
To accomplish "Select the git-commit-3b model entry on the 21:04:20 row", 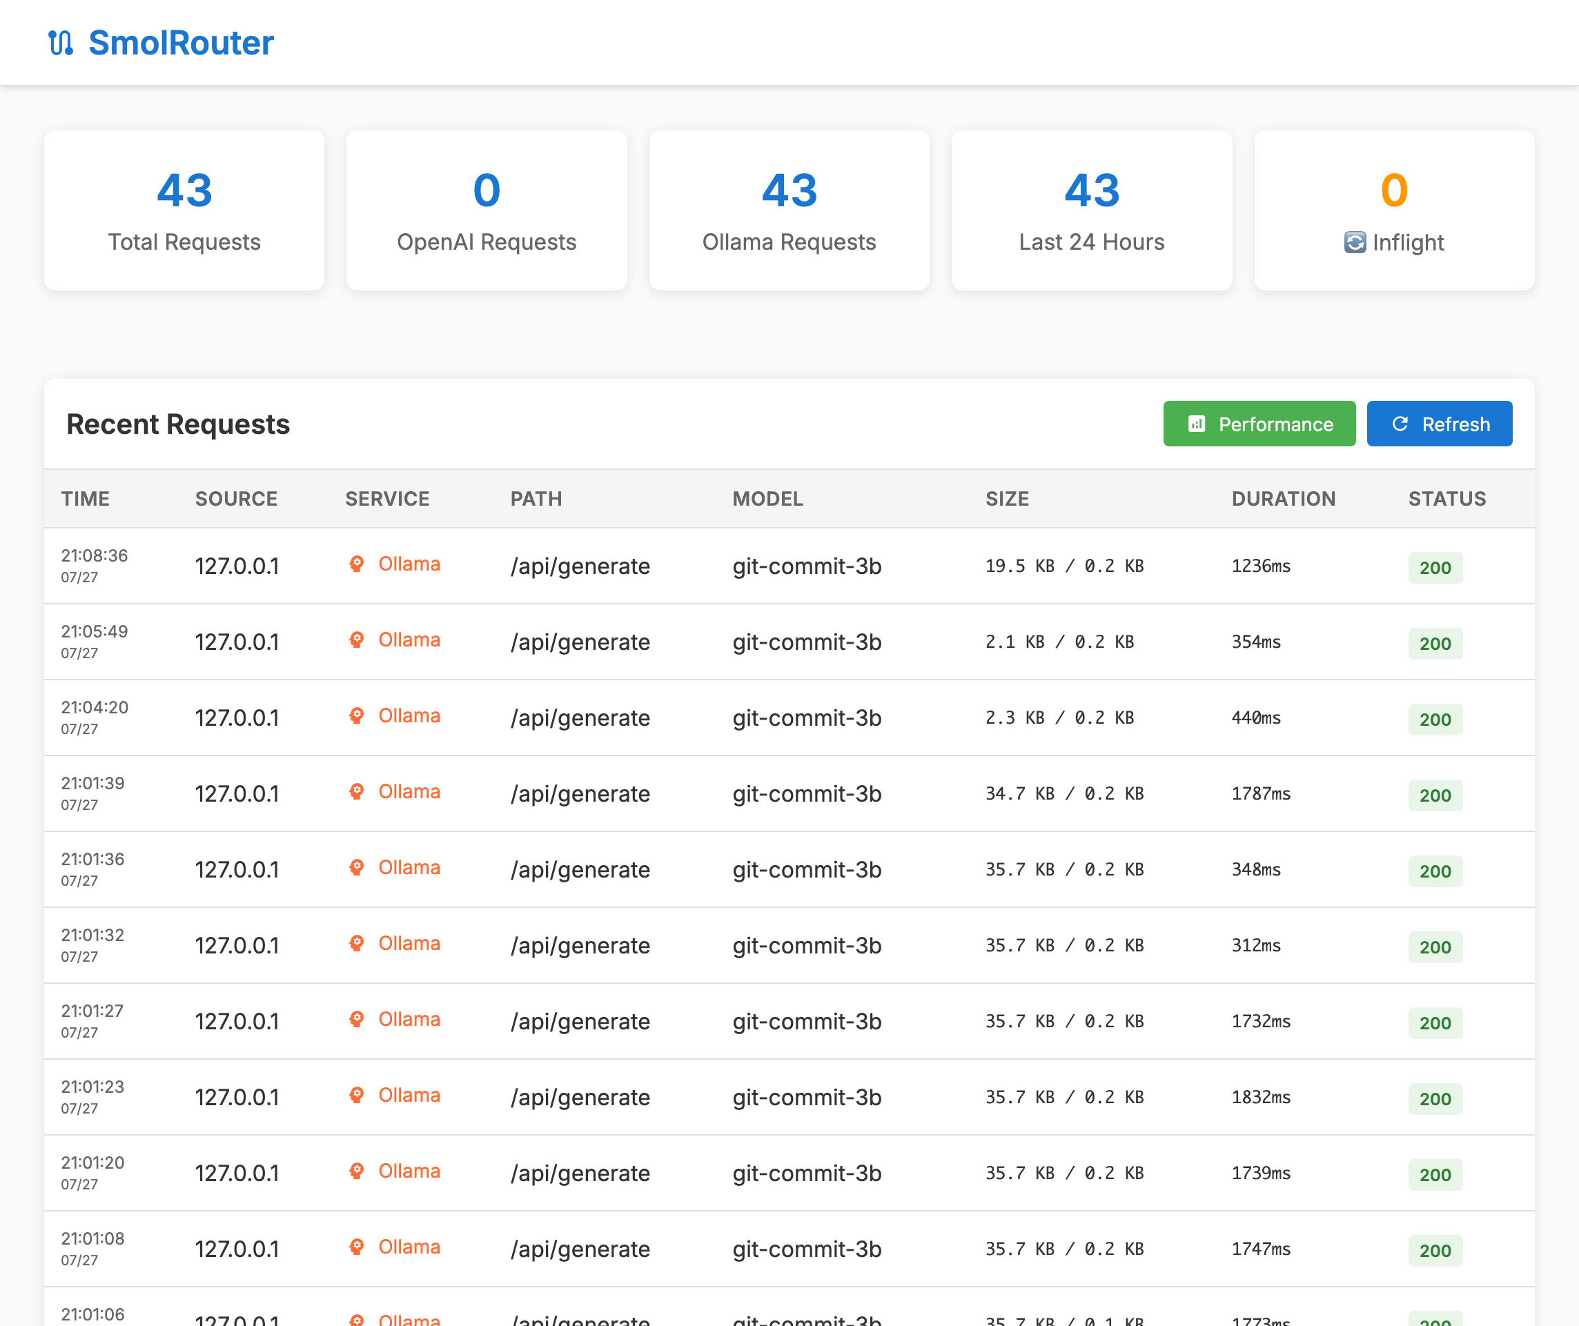I will (x=807, y=718).
